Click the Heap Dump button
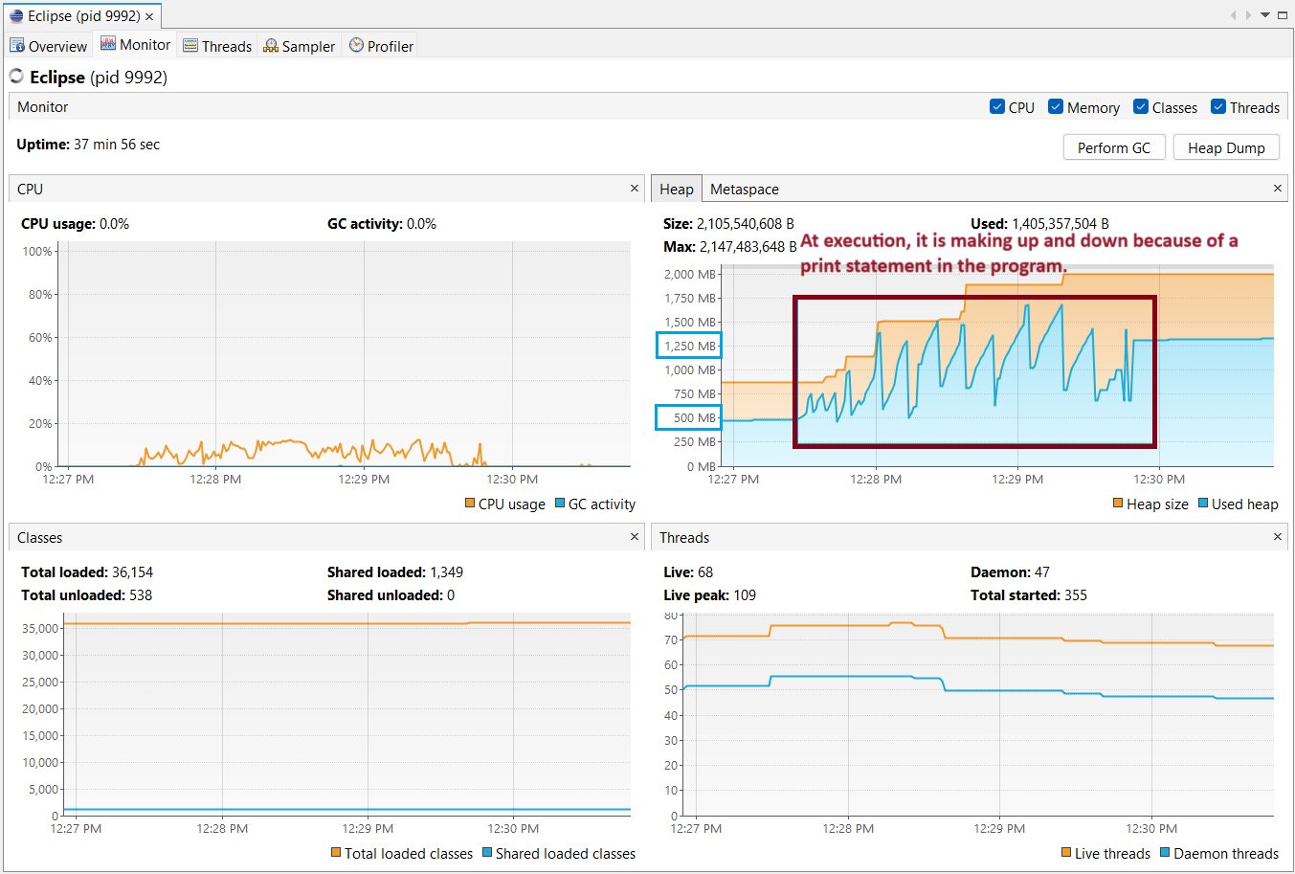1295x874 pixels. [x=1226, y=147]
